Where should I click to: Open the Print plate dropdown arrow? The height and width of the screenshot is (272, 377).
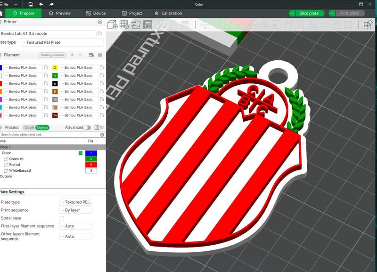(x=332, y=13)
